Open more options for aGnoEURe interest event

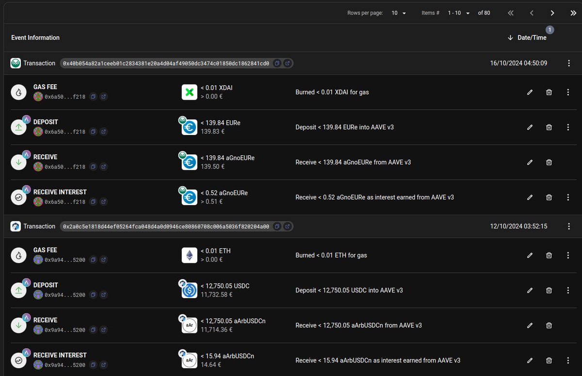[x=568, y=197]
